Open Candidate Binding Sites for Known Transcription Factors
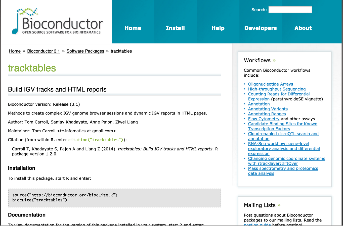 coord(283,126)
